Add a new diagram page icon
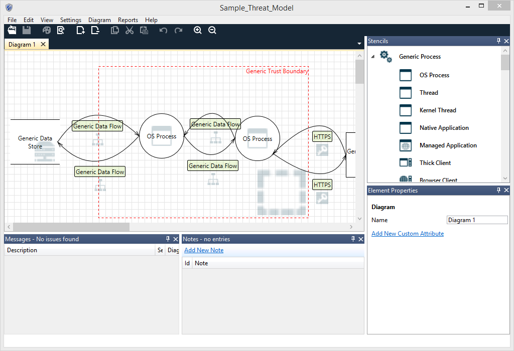This screenshot has width=514, height=351. (80, 31)
